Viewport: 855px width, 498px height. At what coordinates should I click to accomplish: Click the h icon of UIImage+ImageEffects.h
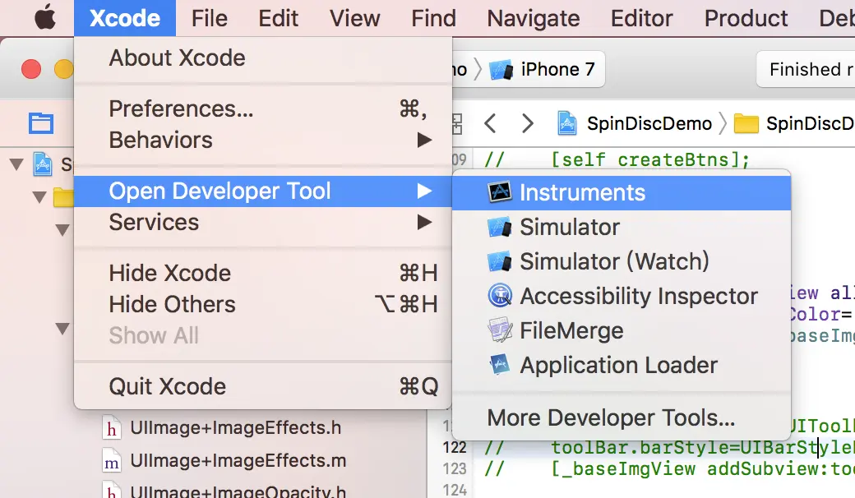coord(112,428)
